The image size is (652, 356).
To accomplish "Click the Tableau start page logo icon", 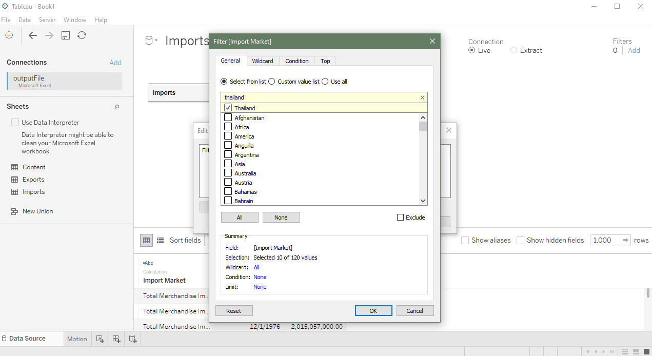I will 9,35.
